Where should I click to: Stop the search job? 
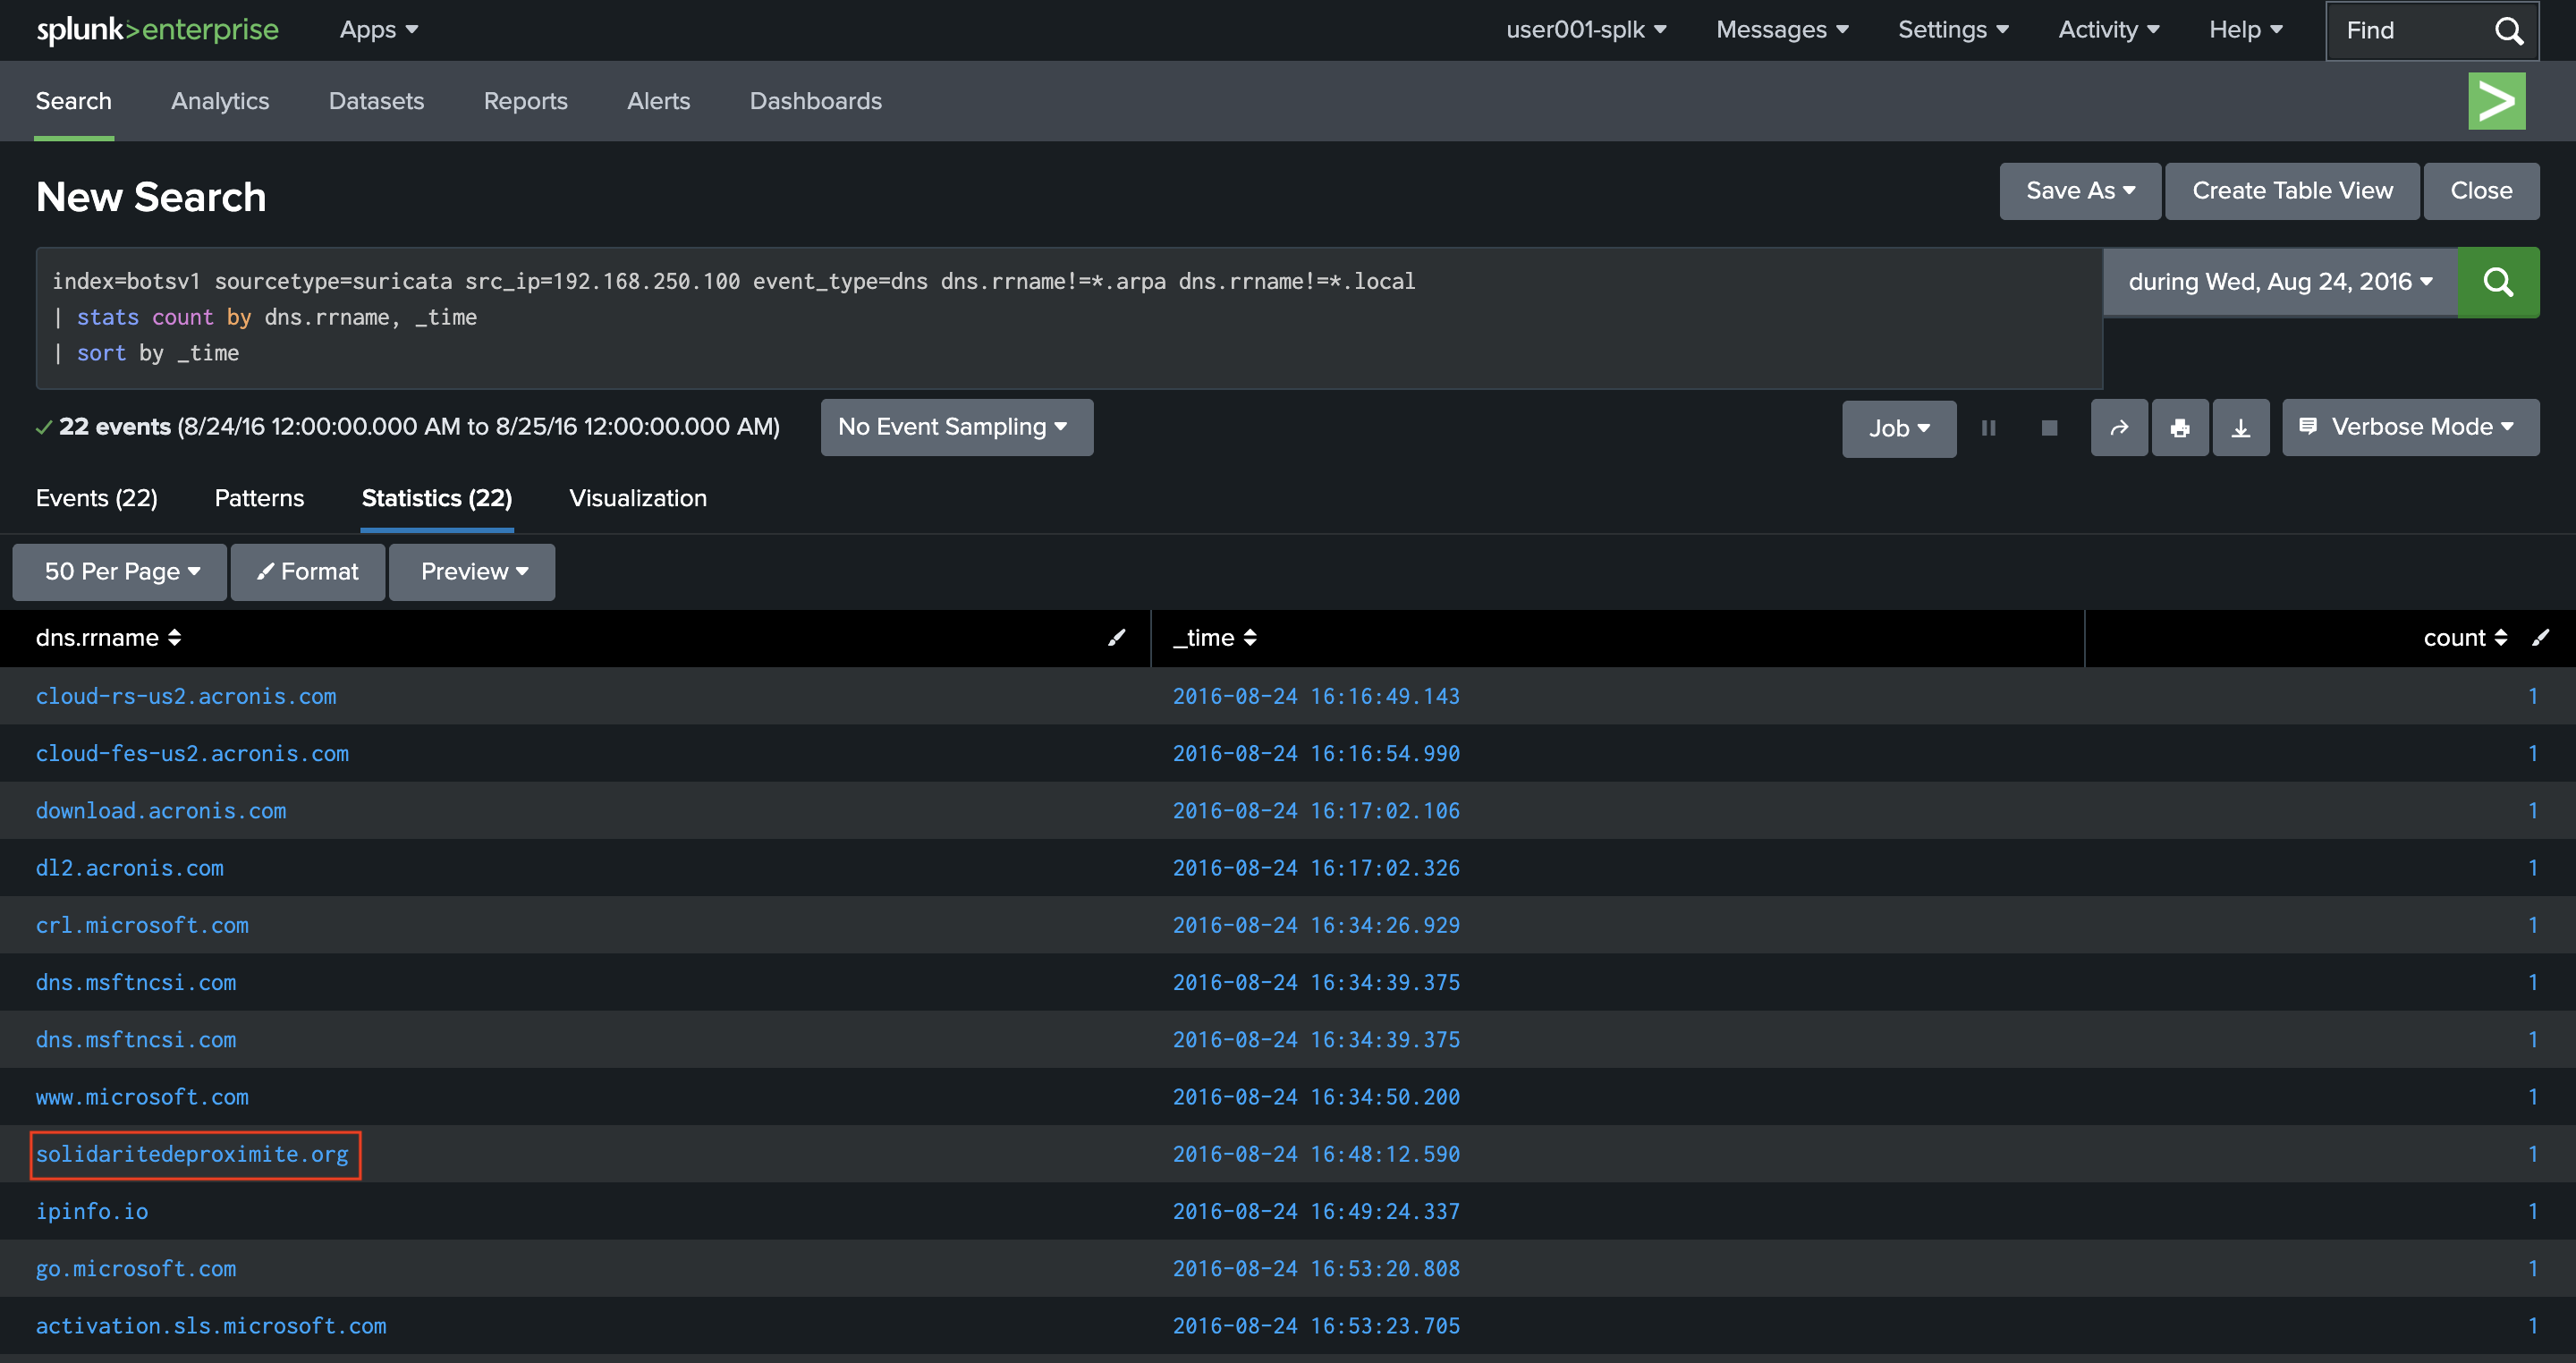click(2049, 428)
